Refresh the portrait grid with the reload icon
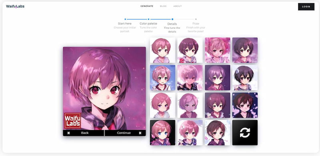Viewport: 320px width, 156px height. [245, 132]
